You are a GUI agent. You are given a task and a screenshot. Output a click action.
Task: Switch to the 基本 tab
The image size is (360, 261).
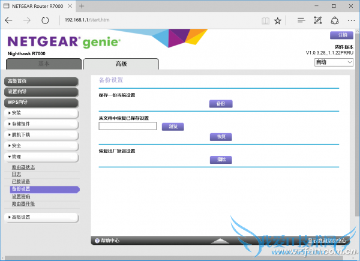(x=44, y=64)
